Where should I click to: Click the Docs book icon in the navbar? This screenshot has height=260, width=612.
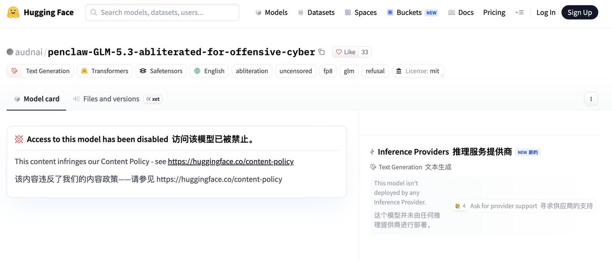(x=451, y=12)
